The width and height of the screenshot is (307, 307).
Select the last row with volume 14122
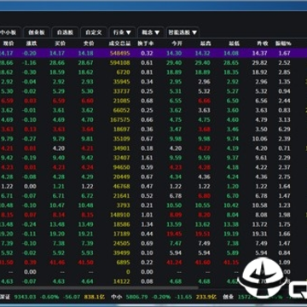[153, 281]
